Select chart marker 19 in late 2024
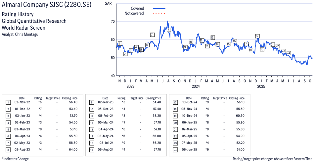 [257, 36]
